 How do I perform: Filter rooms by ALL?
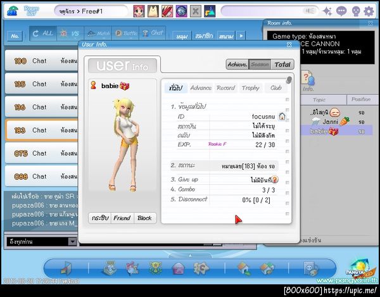pyautogui.click(x=43, y=34)
